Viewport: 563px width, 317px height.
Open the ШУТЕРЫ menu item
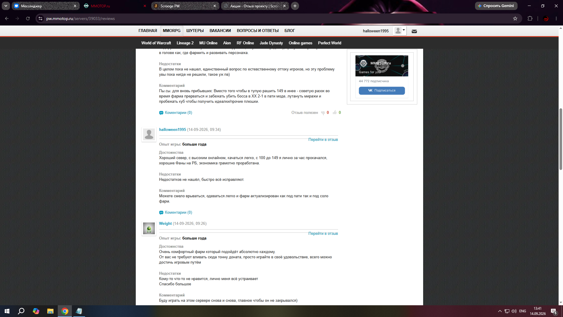point(195,31)
